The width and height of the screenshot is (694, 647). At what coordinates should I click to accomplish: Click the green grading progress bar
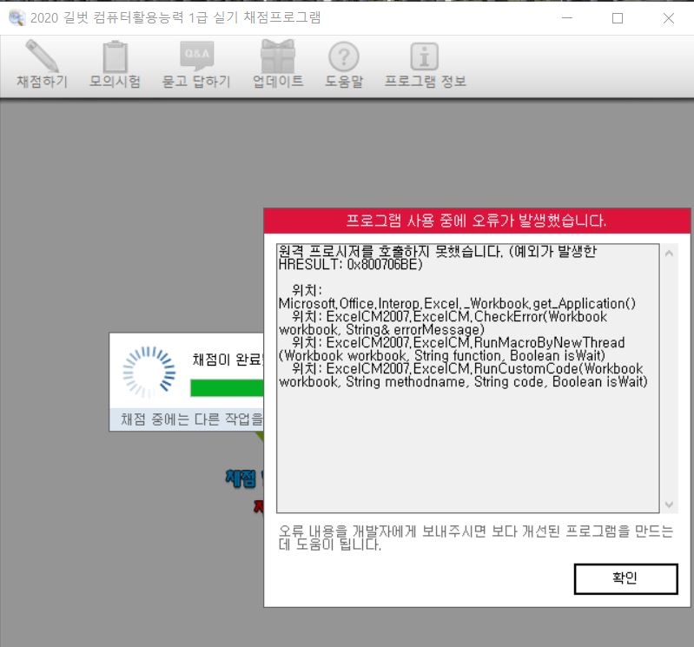coord(226,387)
